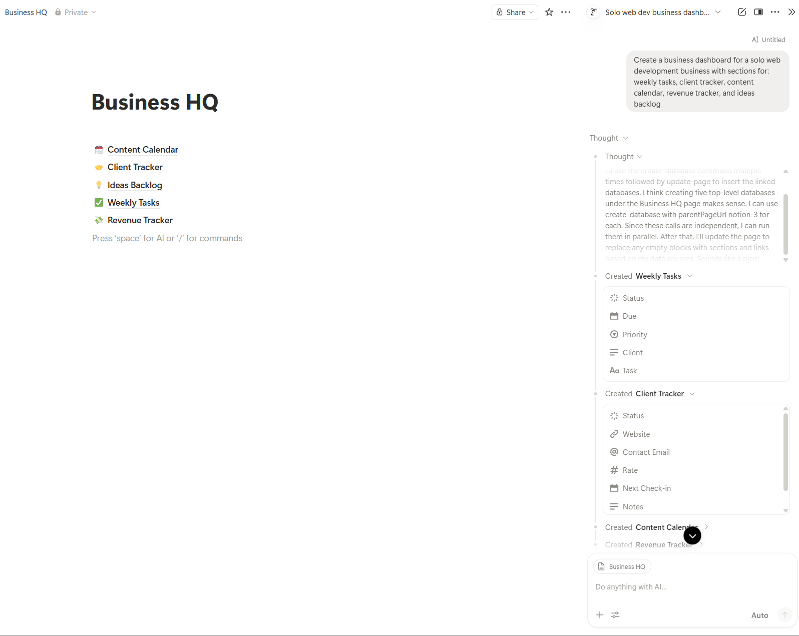Click the Solo web dev business chat title
Screen dimensions: 799x636
click(657, 12)
